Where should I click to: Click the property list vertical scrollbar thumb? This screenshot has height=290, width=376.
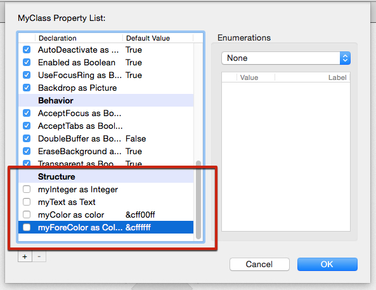coord(198,200)
